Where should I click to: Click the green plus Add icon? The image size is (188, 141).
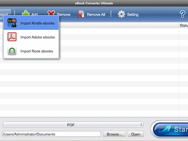(26, 13)
